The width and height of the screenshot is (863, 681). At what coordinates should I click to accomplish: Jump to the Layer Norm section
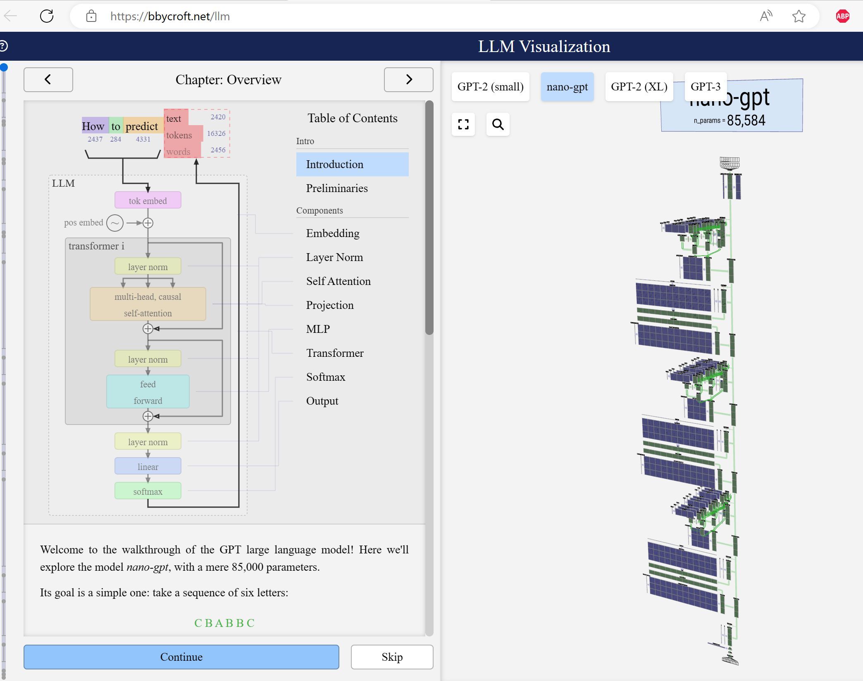[352, 257]
